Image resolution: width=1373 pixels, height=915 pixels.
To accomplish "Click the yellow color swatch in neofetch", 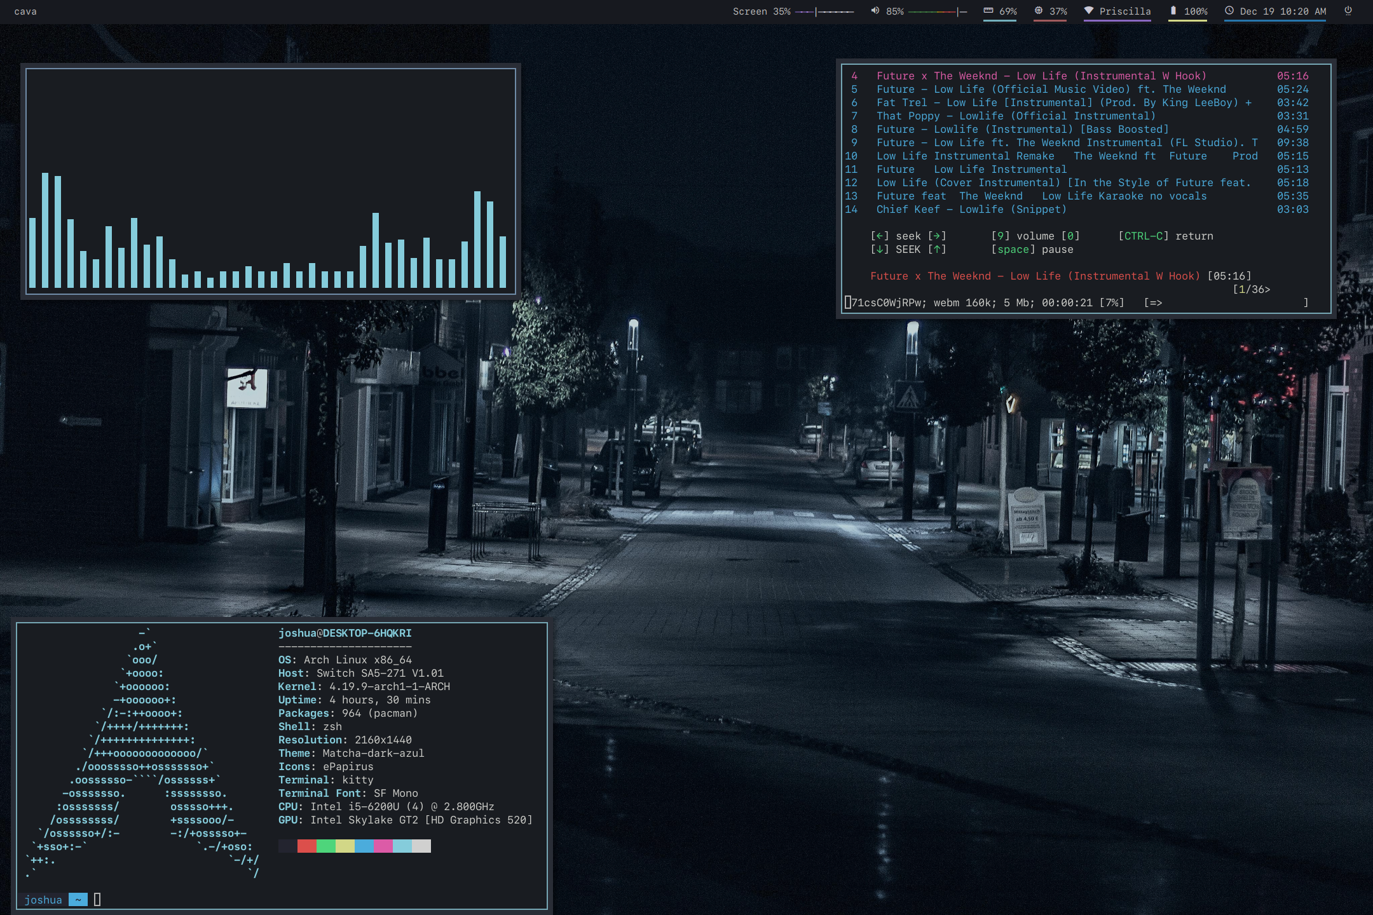I will click(x=345, y=846).
